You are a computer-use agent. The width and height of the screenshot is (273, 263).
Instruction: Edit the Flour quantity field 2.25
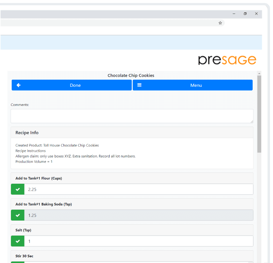pyautogui.click(x=139, y=189)
